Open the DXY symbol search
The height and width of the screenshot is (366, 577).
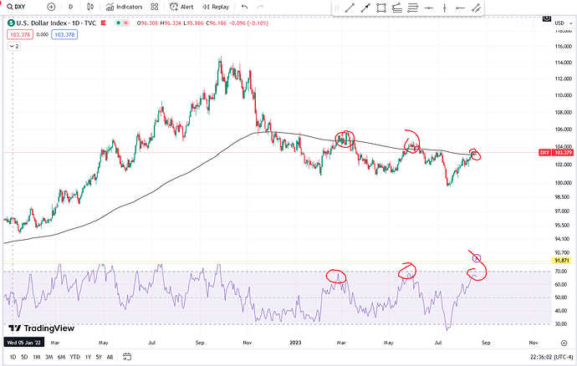17,7
